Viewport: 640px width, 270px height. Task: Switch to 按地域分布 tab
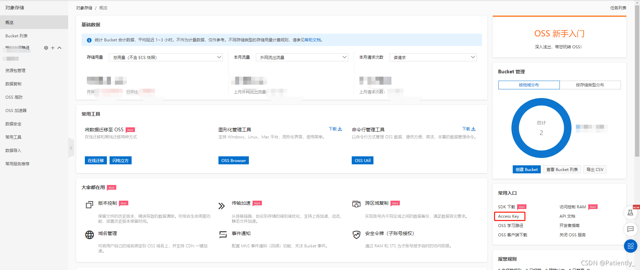[x=529, y=85]
